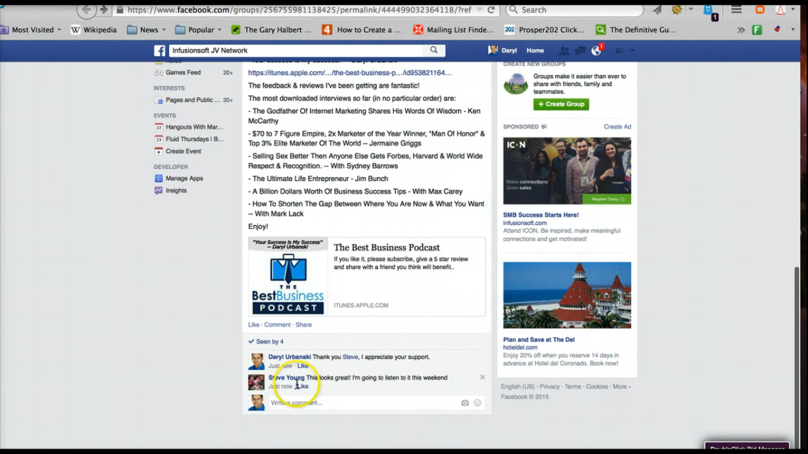This screenshot has width=808, height=454.
Task: Click the orange square toolbar extension icon
Action: click(760, 9)
